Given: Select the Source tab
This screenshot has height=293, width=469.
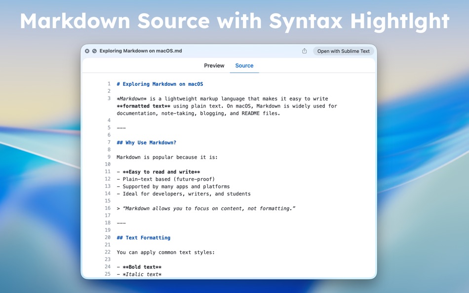Looking at the screenshot, I should pyautogui.click(x=244, y=65).
